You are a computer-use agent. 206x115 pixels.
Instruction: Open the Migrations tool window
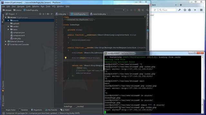36,110
